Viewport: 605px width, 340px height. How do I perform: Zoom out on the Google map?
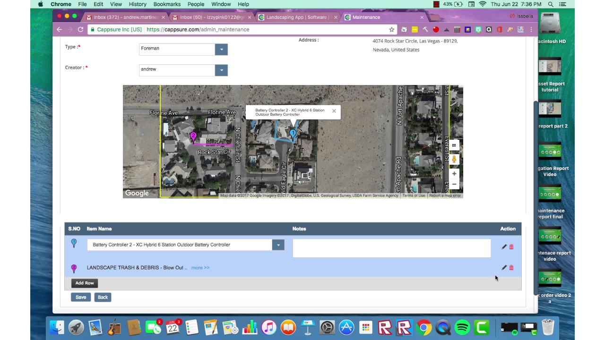click(x=454, y=184)
